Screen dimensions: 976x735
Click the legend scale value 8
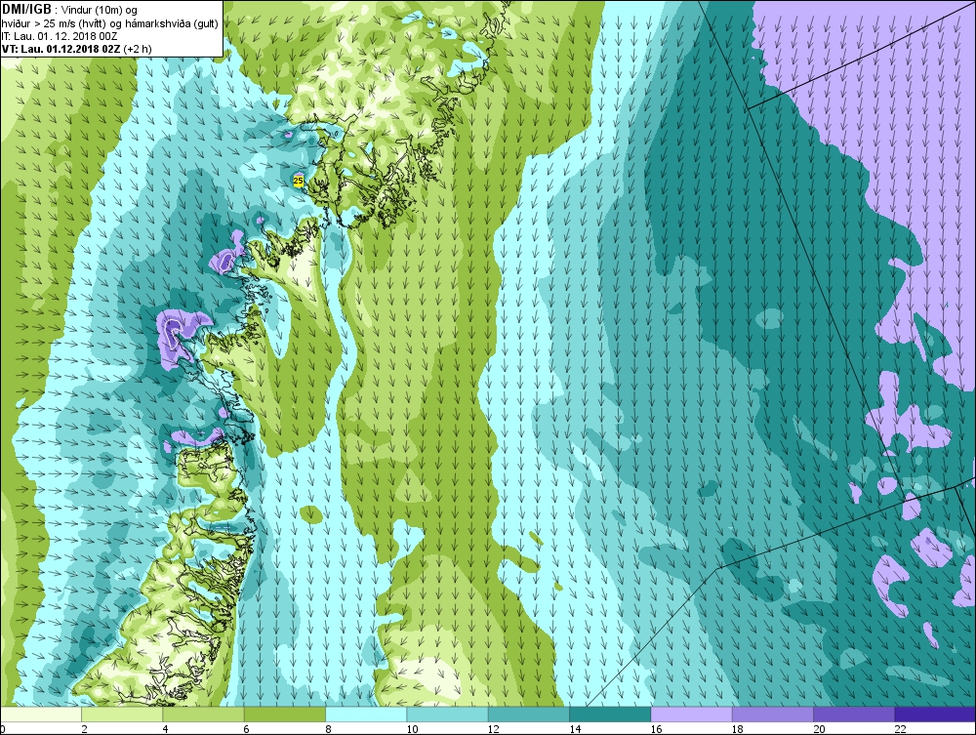tap(328, 729)
